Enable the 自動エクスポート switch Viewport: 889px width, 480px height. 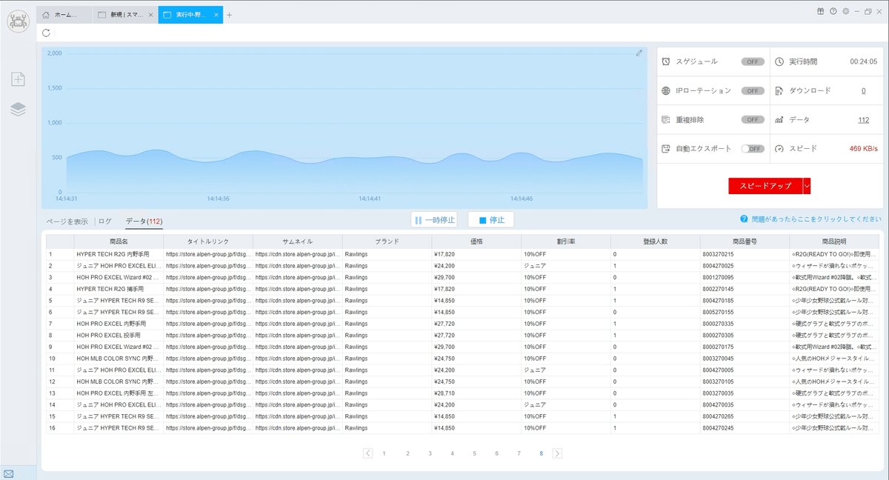coord(753,148)
